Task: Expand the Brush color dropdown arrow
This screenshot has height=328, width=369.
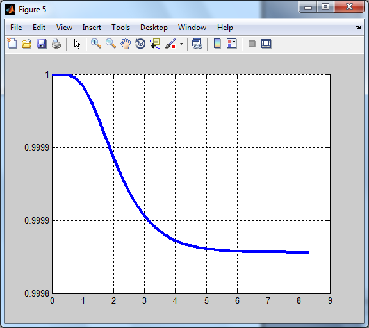Action: click(x=181, y=44)
